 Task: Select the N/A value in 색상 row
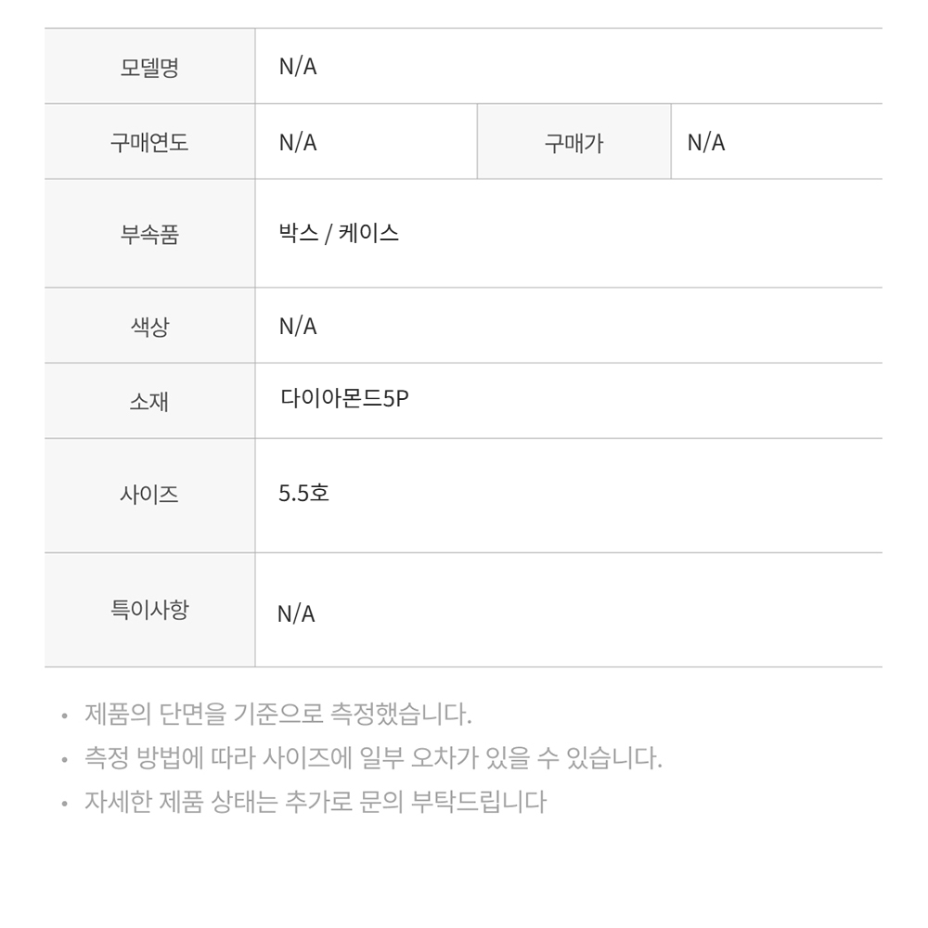[x=298, y=326]
